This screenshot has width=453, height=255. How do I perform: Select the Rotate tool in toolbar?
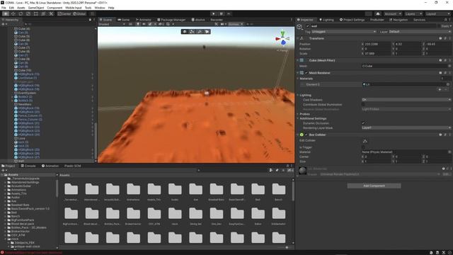21,13
